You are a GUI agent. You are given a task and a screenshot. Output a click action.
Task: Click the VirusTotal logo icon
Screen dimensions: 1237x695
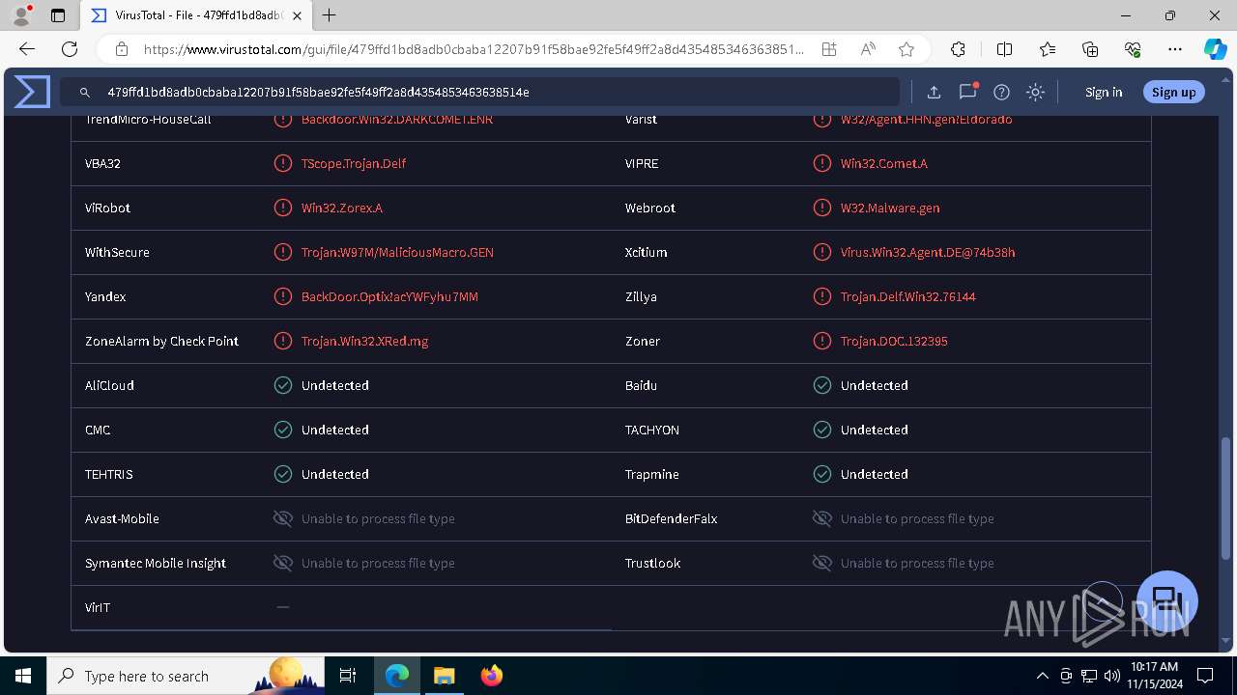tap(32, 92)
